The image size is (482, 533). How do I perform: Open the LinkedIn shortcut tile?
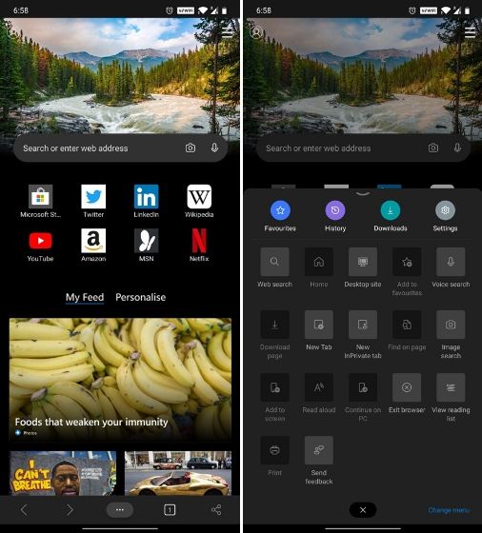[147, 201]
